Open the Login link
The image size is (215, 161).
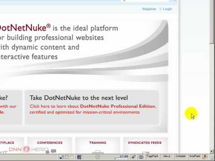[168, 9]
